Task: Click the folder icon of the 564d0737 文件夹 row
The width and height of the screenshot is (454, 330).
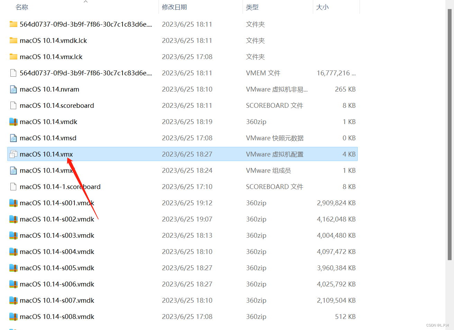Action: pyautogui.click(x=13, y=24)
